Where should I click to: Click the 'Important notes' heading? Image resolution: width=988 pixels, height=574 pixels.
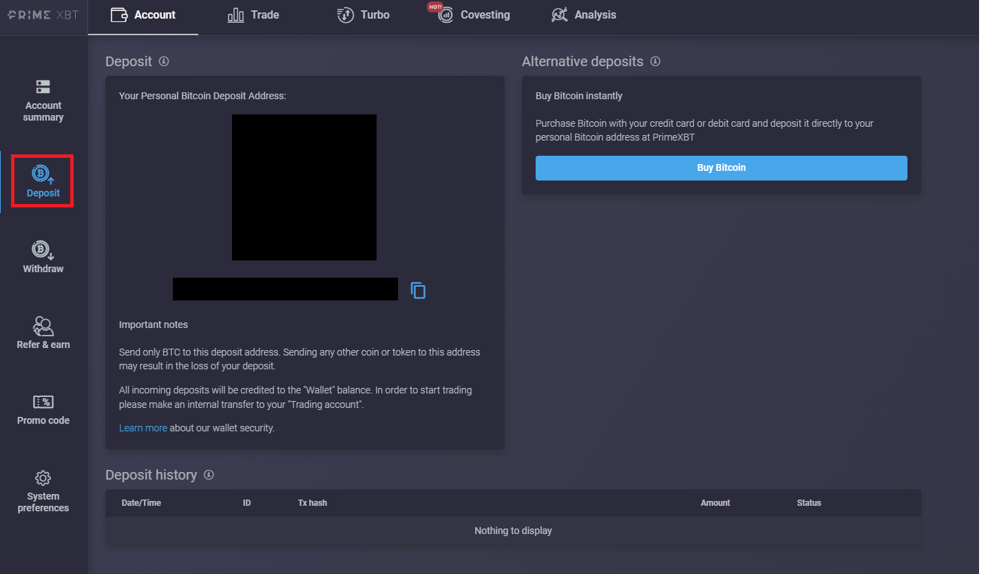154,325
